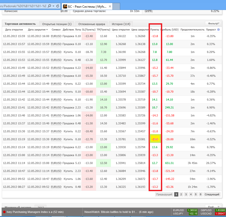The width and height of the screenshot is (226, 217).
Task: Click the -321.54 profit value
Action: coord(169,171)
